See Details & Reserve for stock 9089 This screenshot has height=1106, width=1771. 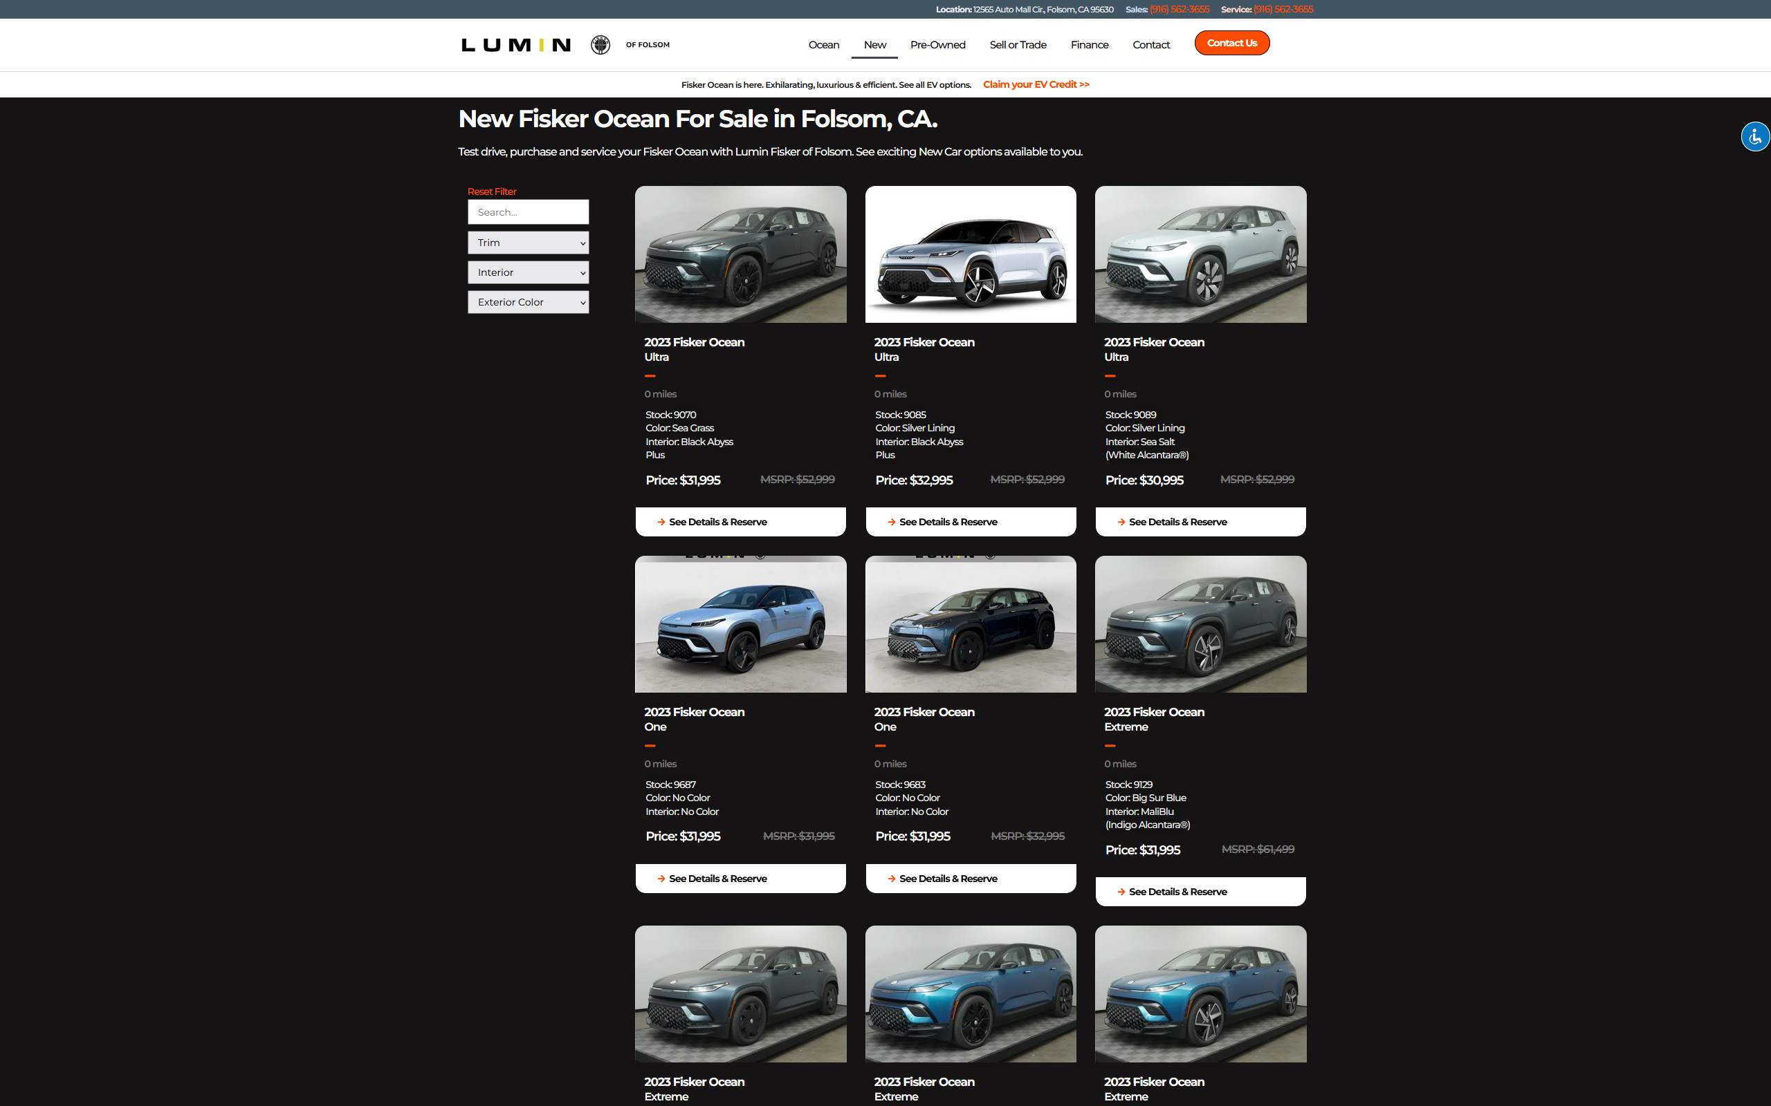(x=1200, y=521)
